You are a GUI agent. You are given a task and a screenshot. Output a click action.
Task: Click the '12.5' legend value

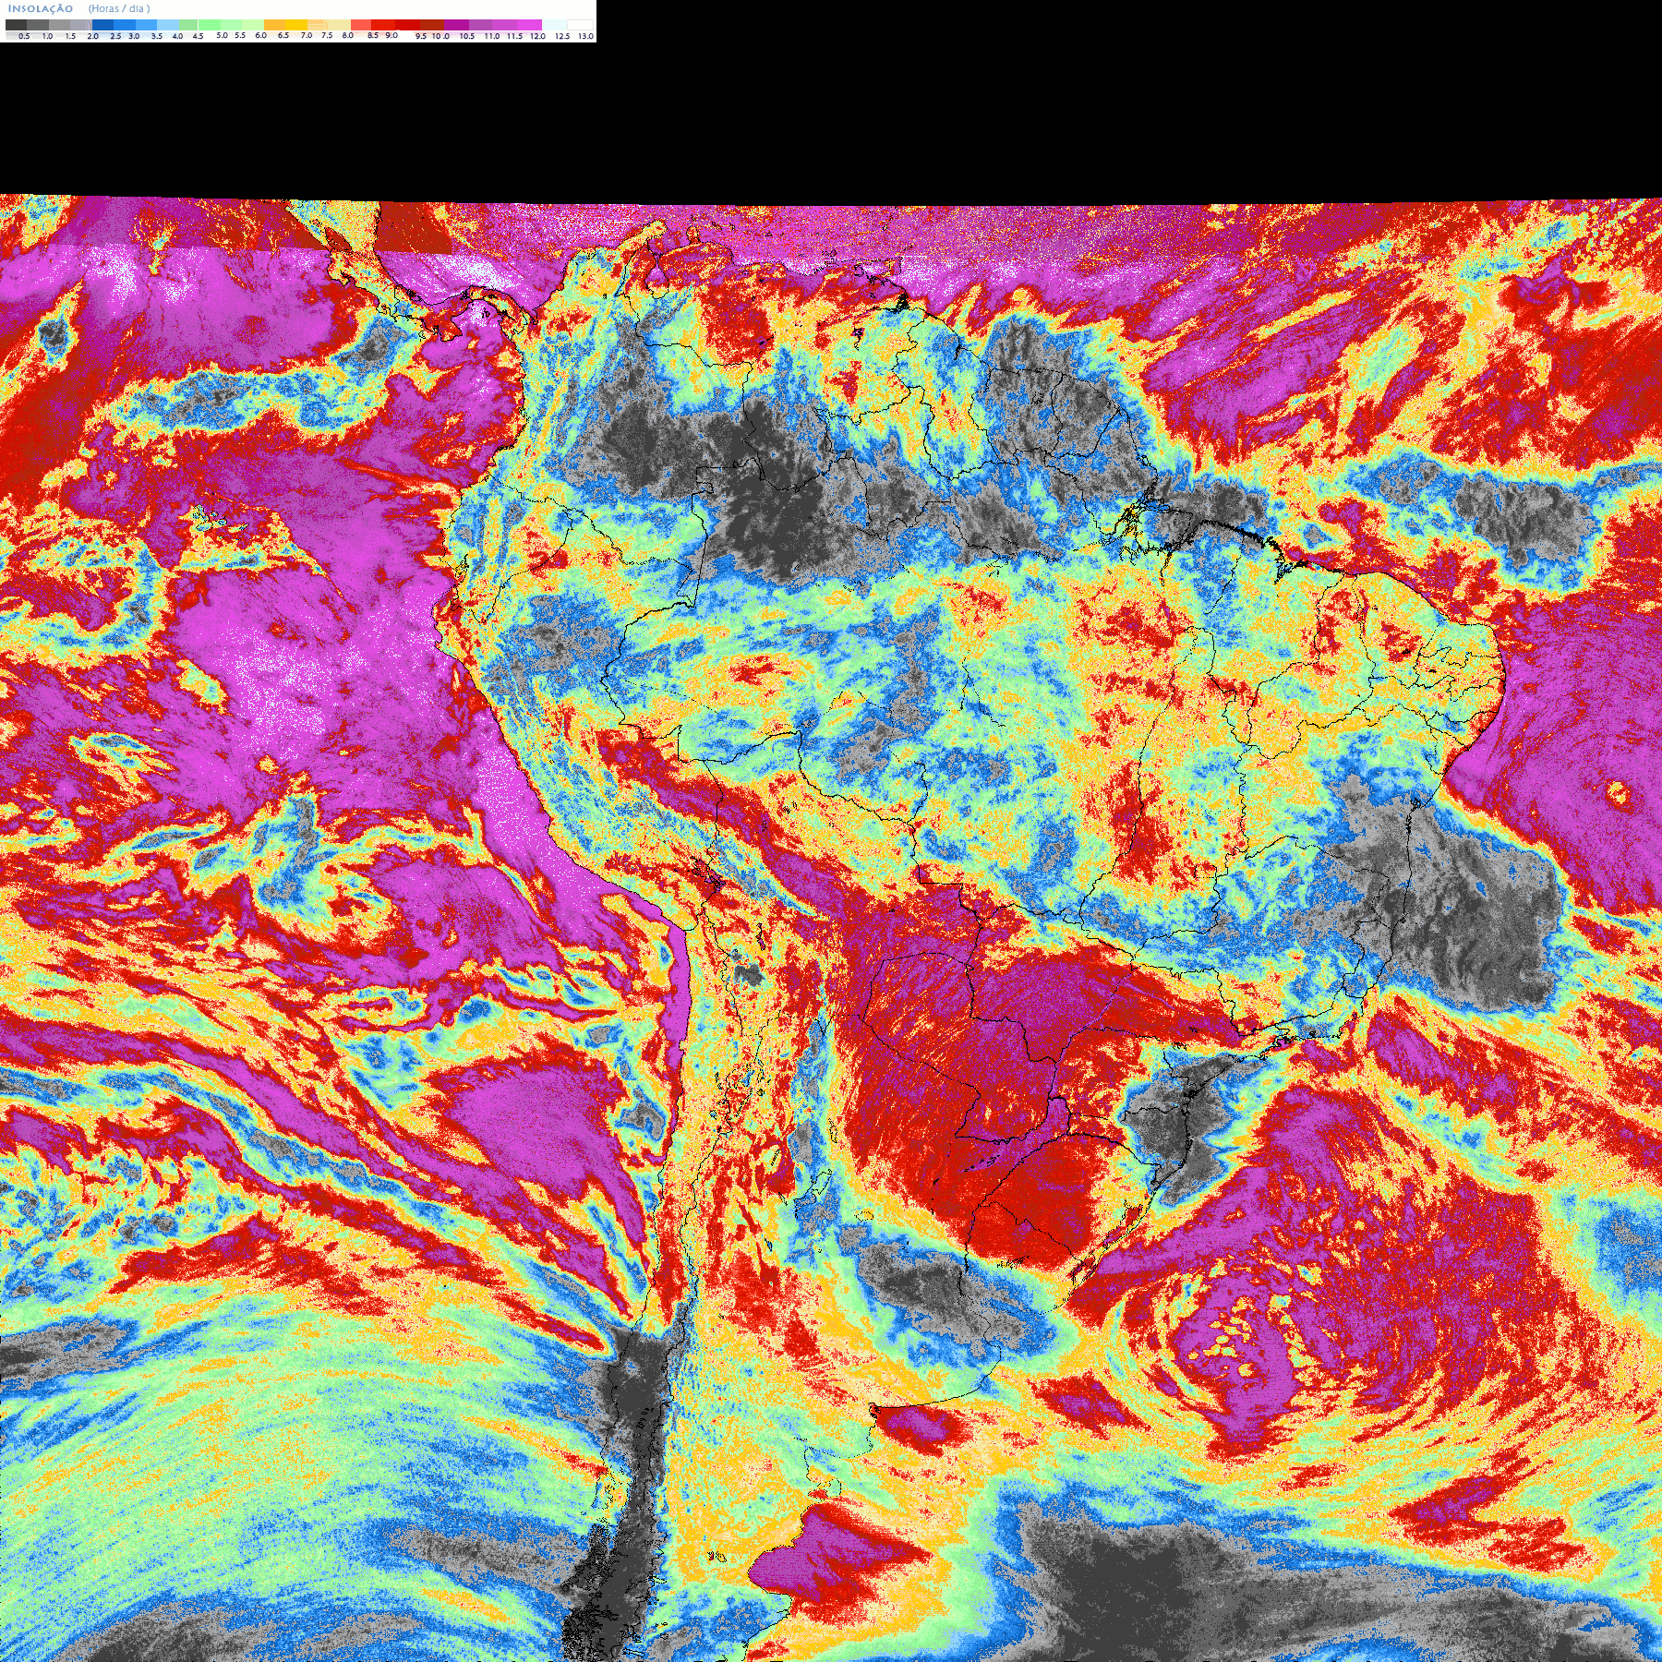click(x=562, y=36)
